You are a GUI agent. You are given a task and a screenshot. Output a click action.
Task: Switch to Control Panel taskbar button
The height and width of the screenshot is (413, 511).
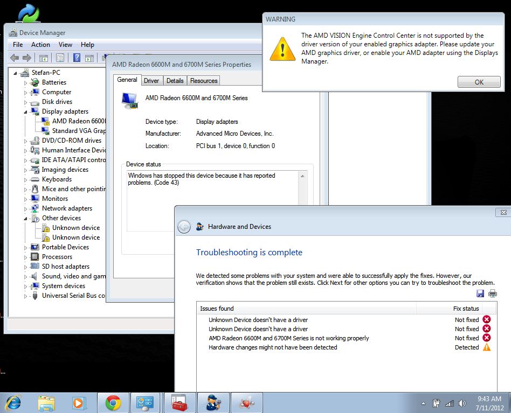pos(146,403)
